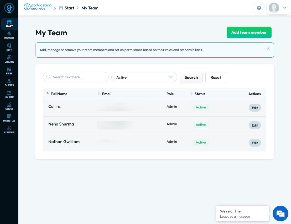Go to the Create section icon
Image resolution: width=291 pixels, height=224 pixels.
tap(9, 57)
